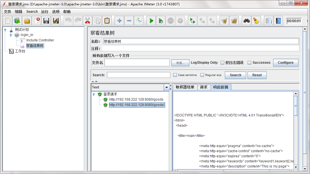
Task: Click the Shutdown test icon
Action: [x=180, y=20]
